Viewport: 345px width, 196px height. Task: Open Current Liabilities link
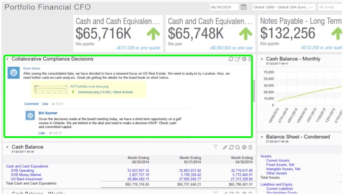click(279, 189)
